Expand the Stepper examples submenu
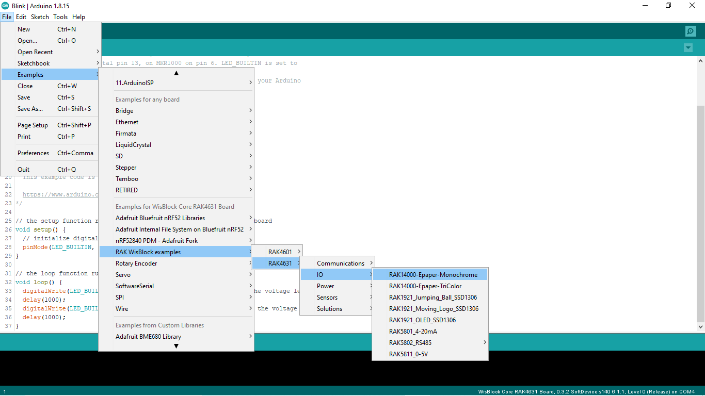 [177, 168]
